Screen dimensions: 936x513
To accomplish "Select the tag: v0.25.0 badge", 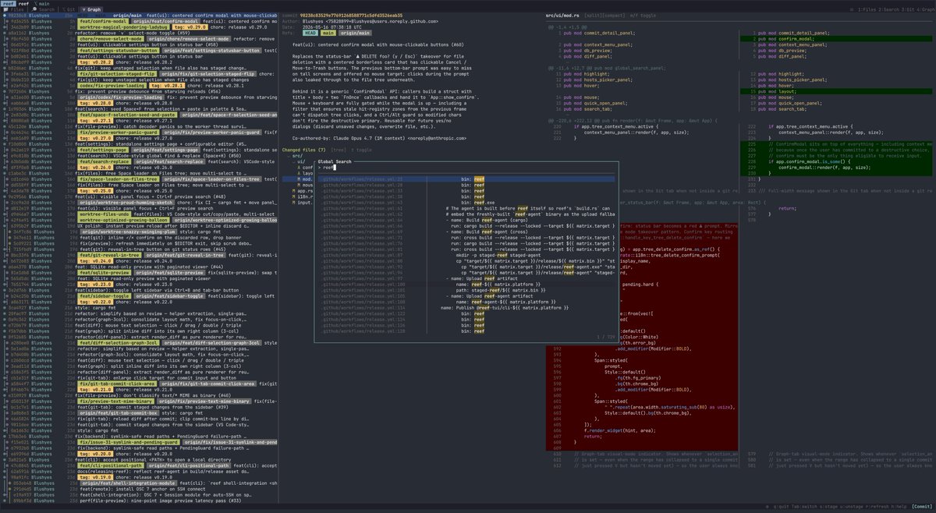I will tap(95, 191).
